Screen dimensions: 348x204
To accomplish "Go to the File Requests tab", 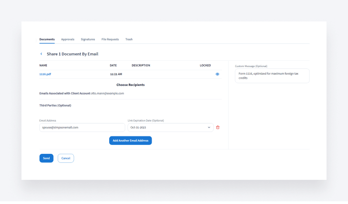I will tap(110, 39).
